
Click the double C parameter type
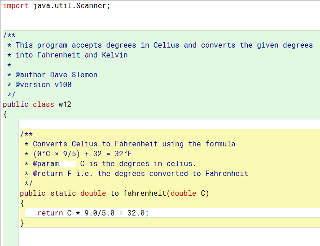[x=184, y=193]
